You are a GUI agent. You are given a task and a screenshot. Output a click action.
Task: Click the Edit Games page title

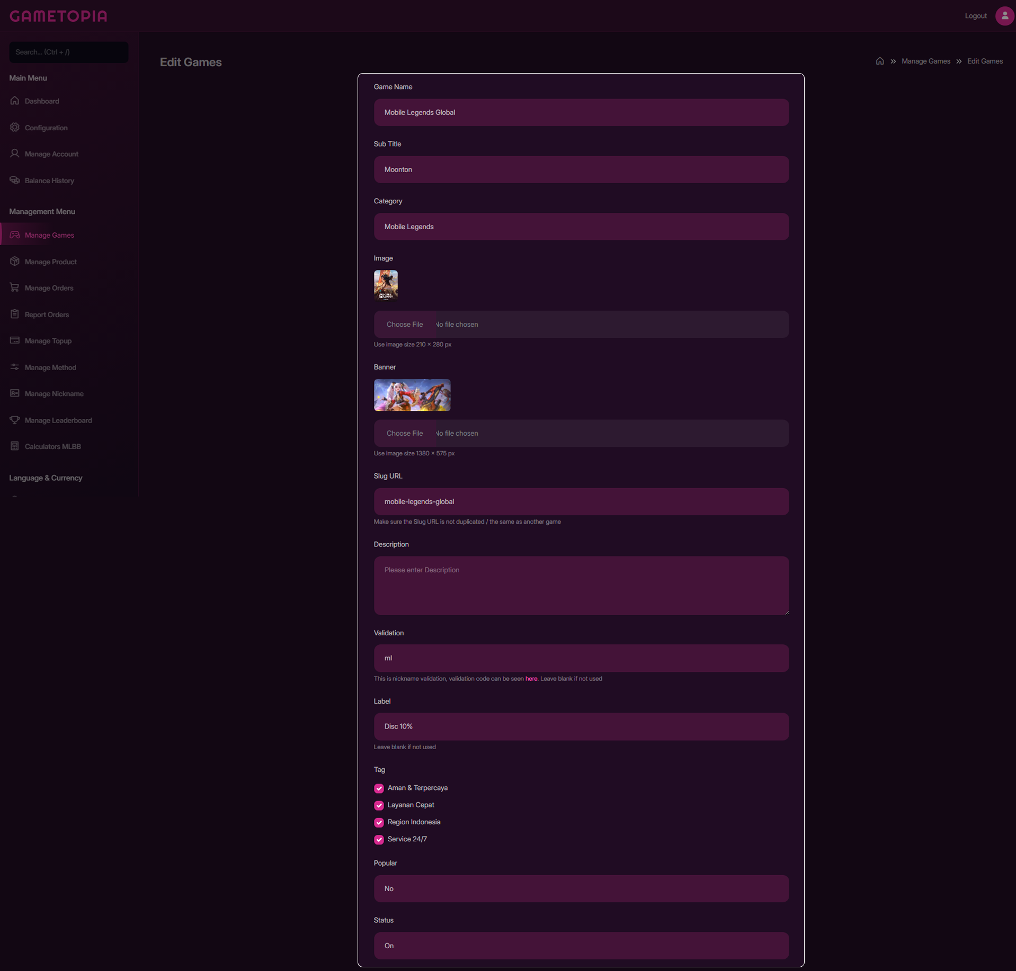coord(191,62)
